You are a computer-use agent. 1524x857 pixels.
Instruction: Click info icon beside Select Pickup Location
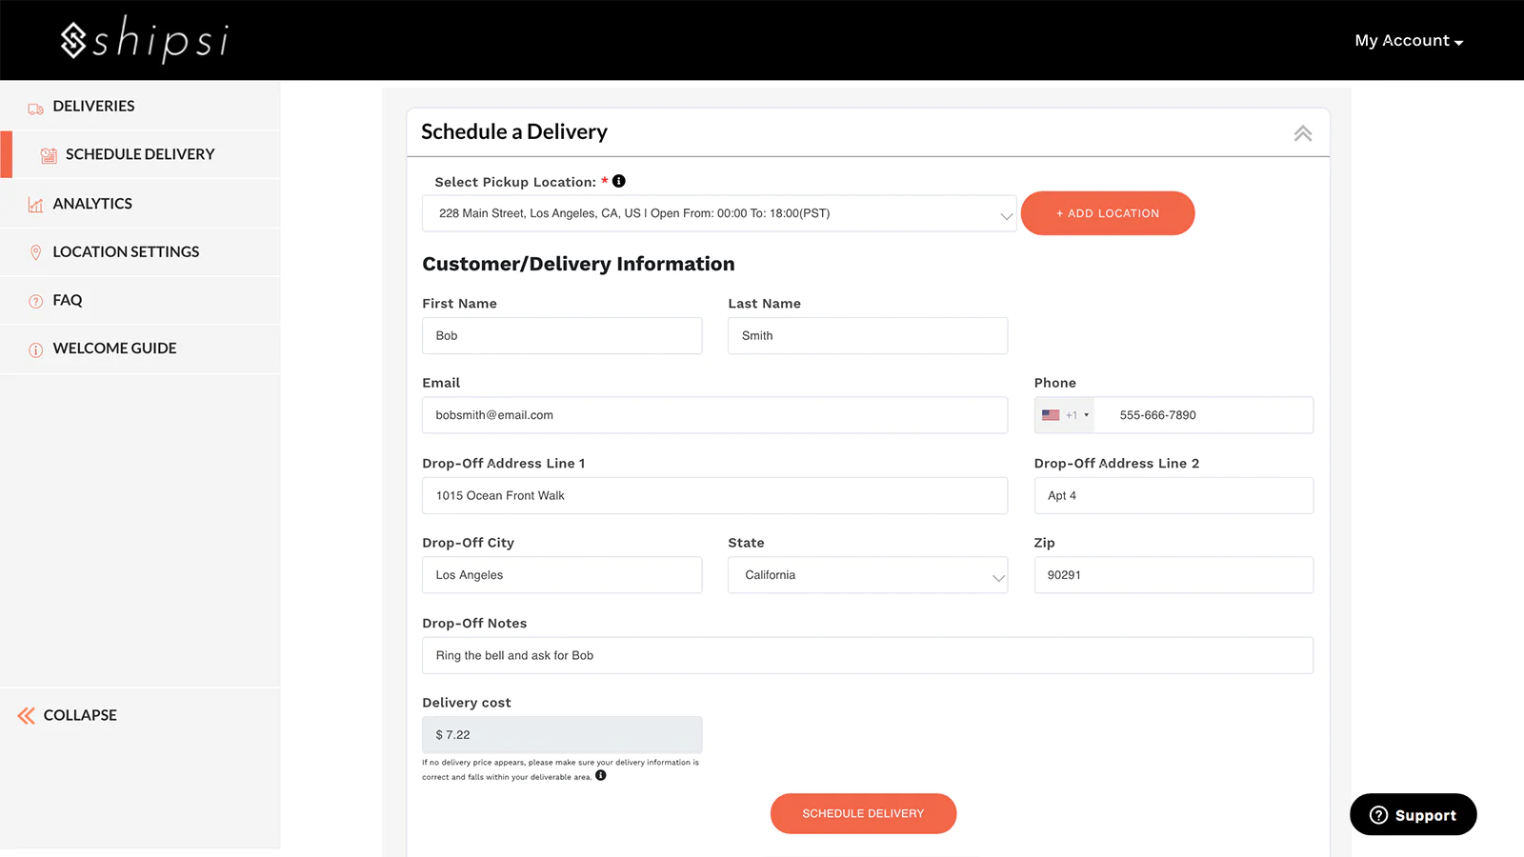tap(619, 181)
